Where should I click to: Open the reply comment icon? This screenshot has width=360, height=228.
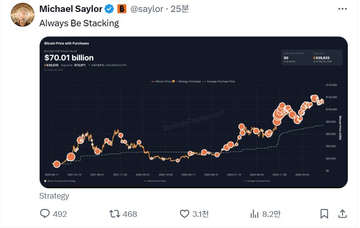click(x=45, y=214)
